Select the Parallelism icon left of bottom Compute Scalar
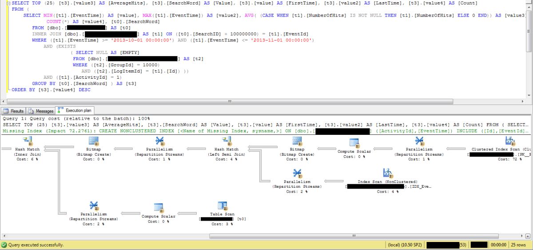This screenshot has height=250, width=533. click(93, 206)
